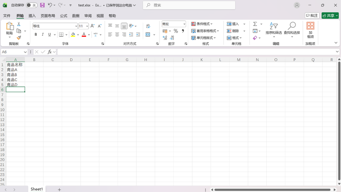Align text to top
The width and height of the screenshot is (341, 192).
(x=110, y=26)
